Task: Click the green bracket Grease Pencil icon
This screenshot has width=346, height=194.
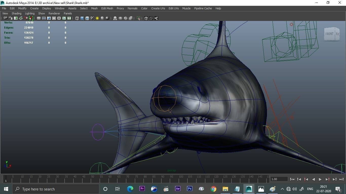Action: click(x=31, y=18)
